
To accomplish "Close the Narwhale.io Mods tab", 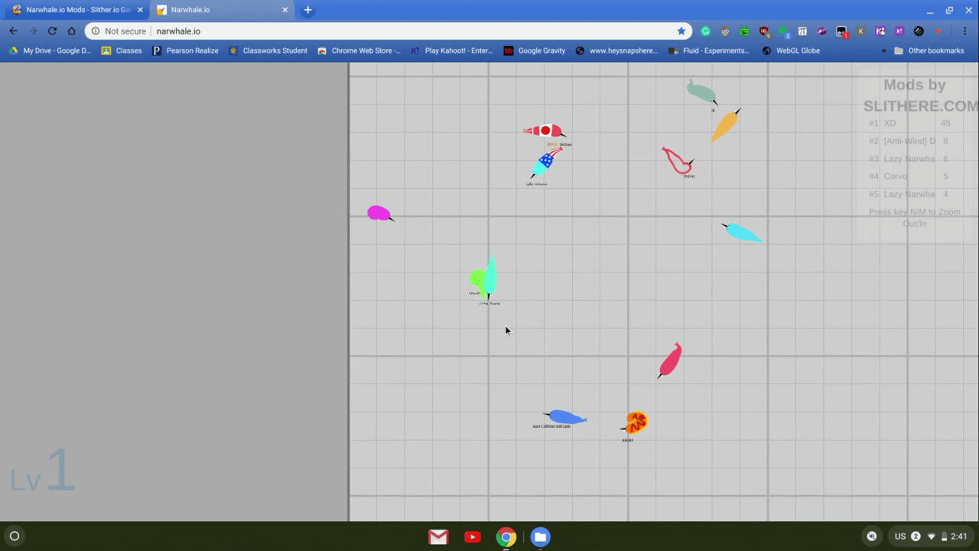I will [140, 10].
